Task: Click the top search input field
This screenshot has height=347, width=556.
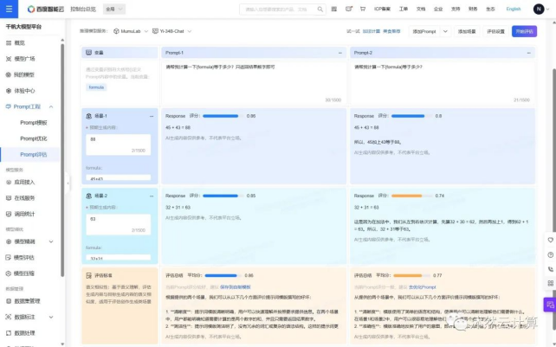Action: [x=282, y=10]
